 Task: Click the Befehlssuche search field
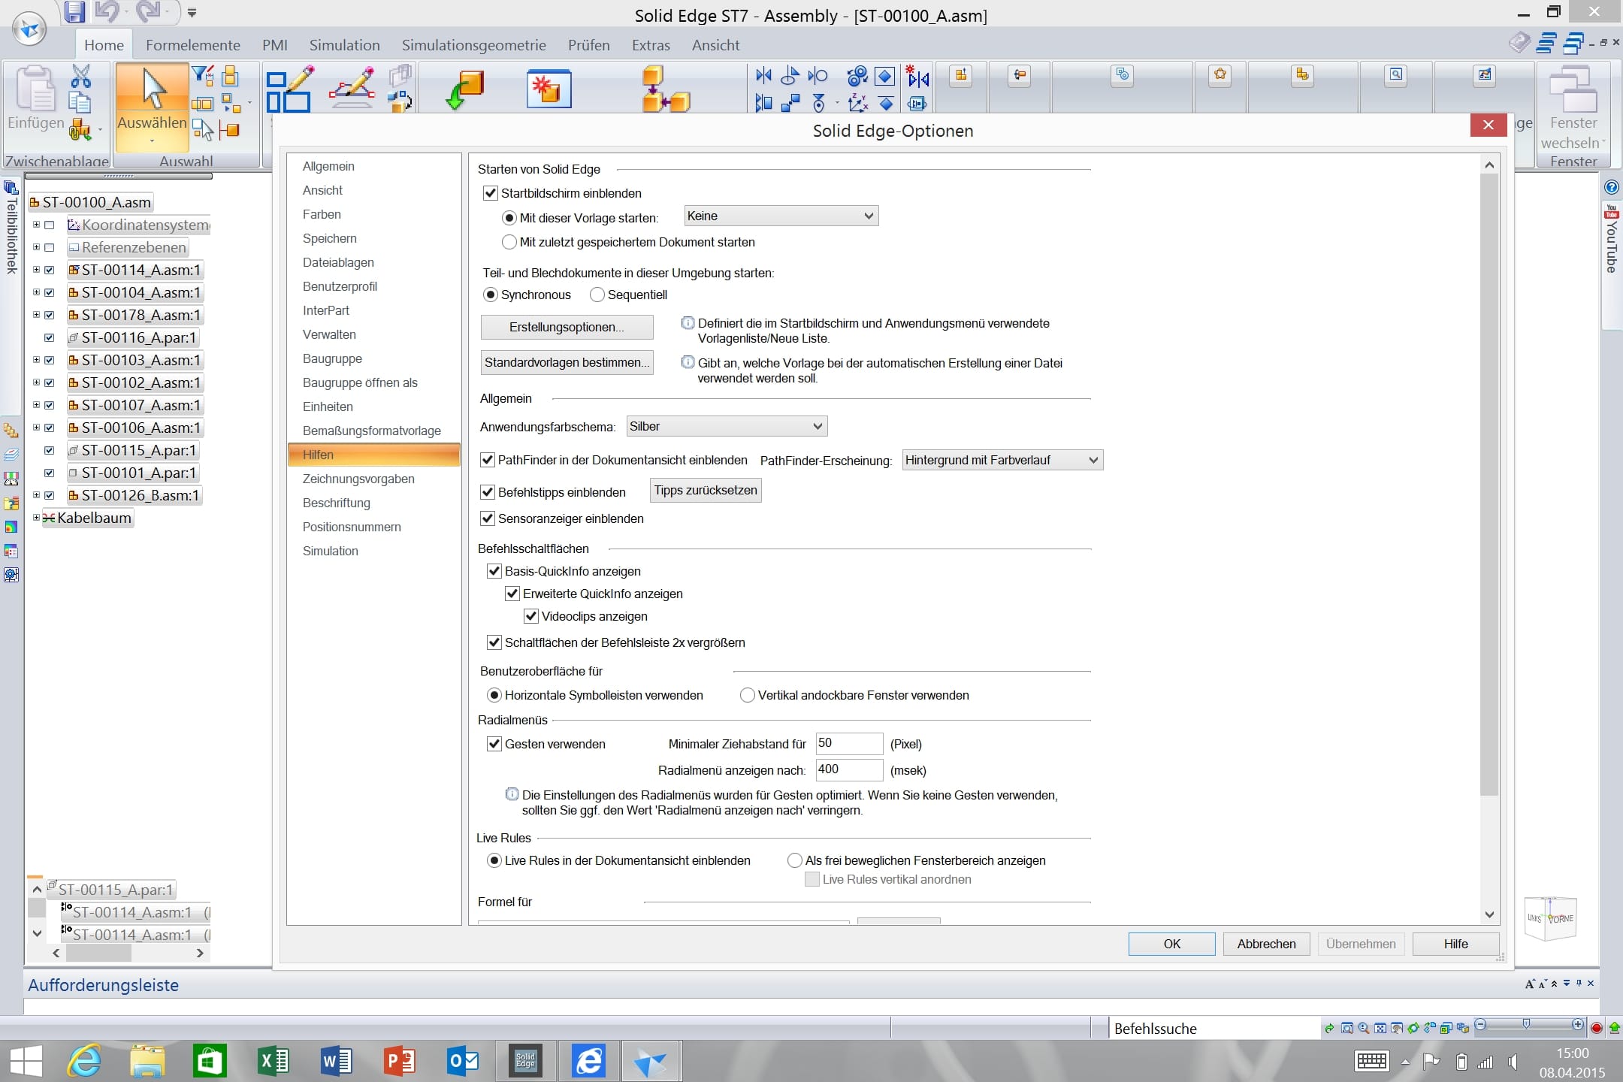pyautogui.click(x=1214, y=1029)
